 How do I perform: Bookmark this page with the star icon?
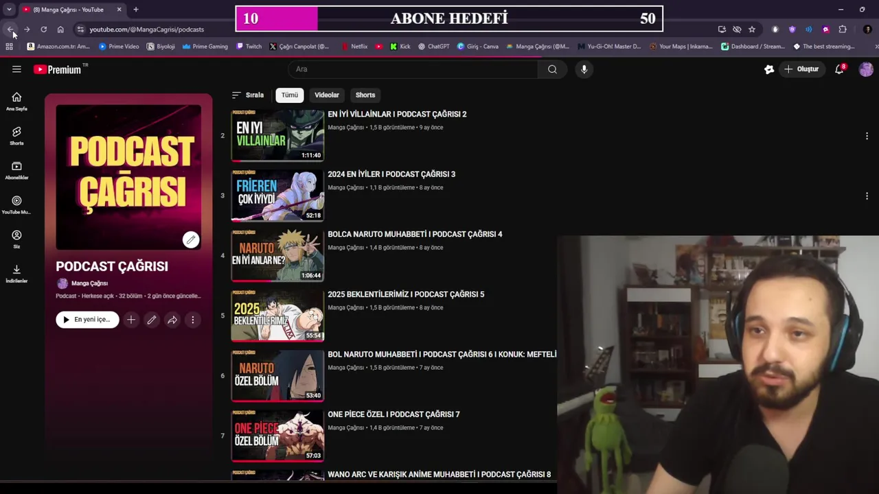752,30
